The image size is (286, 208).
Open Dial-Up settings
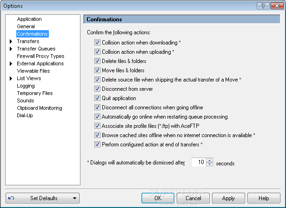click(x=25, y=115)
